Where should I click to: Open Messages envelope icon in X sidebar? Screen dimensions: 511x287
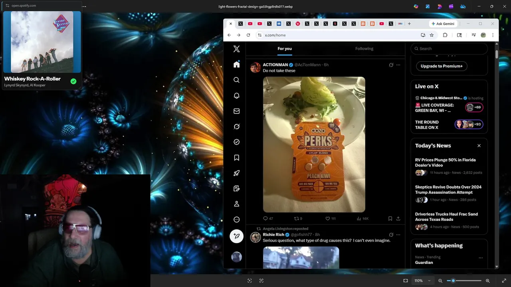click(x=236, y=111)
